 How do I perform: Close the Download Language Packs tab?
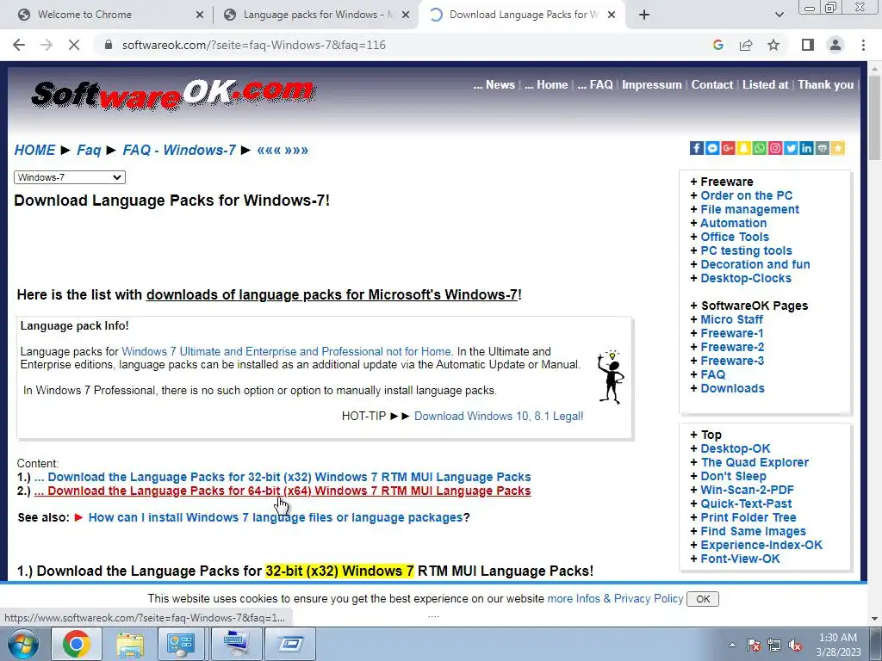point(612,15)
